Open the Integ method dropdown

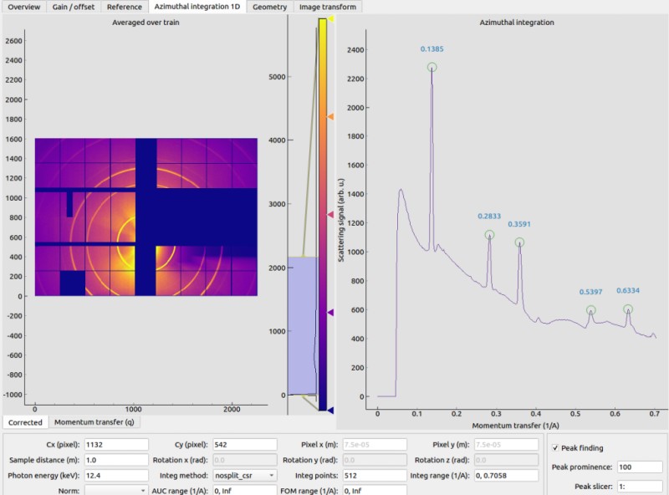[245, 476]
